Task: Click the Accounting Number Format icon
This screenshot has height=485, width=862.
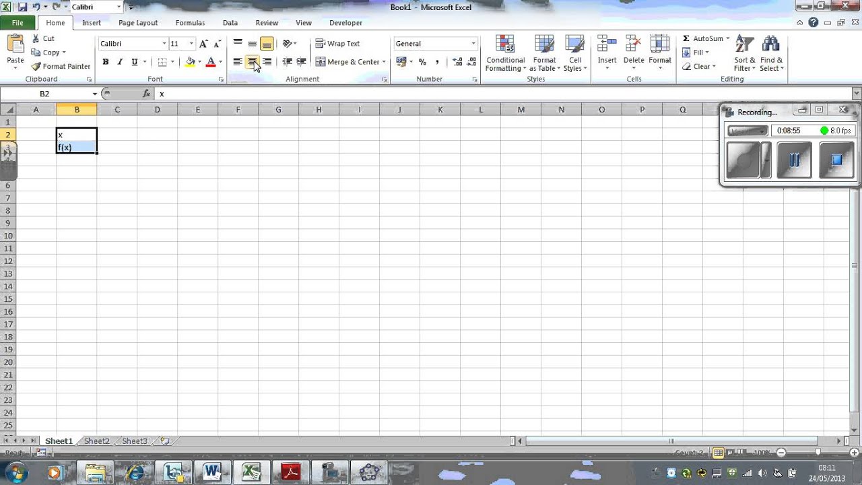Action: (401, 62)
